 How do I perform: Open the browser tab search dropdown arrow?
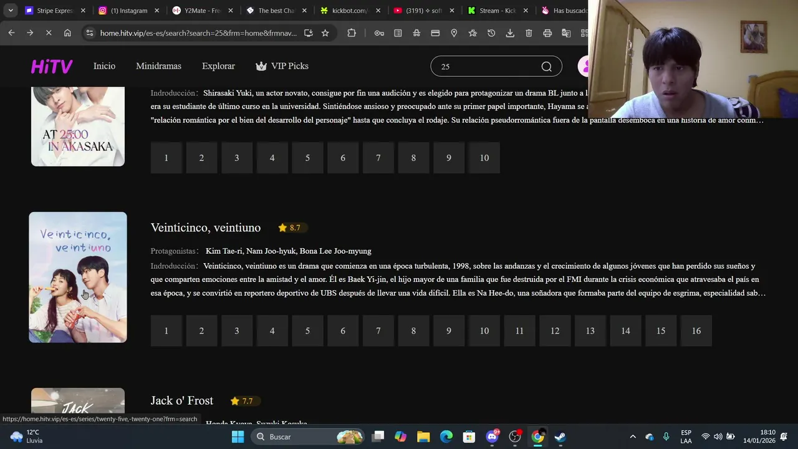pos(11,11)
